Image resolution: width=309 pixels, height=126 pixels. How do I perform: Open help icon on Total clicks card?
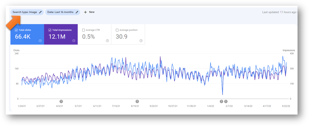click(x=40, y=41)
